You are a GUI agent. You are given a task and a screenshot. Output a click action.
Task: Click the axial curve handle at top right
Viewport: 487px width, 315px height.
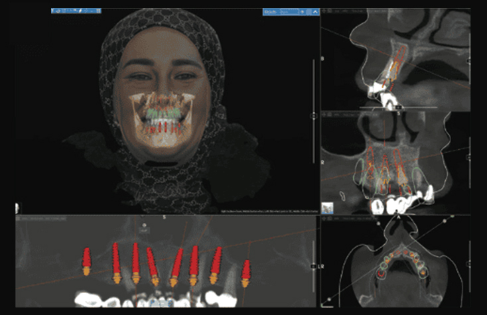445,221
